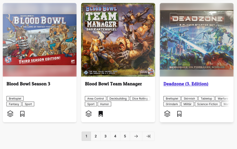Filter by the Skirmish tag
The height and width of the screenshot is (149, 237).
pyautogui.click(x=189, y=99)
